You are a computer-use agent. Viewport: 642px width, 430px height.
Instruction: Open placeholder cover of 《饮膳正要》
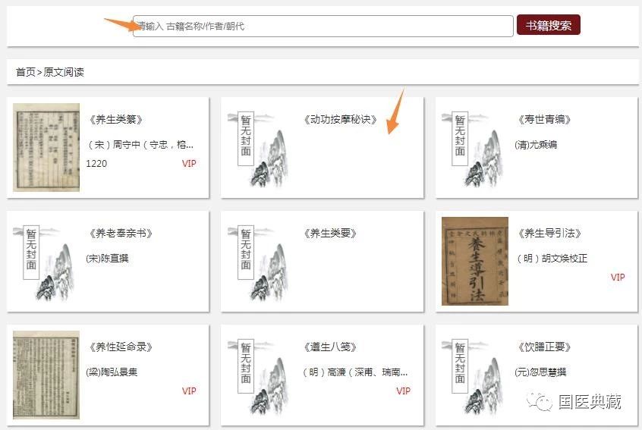[474, 375]
